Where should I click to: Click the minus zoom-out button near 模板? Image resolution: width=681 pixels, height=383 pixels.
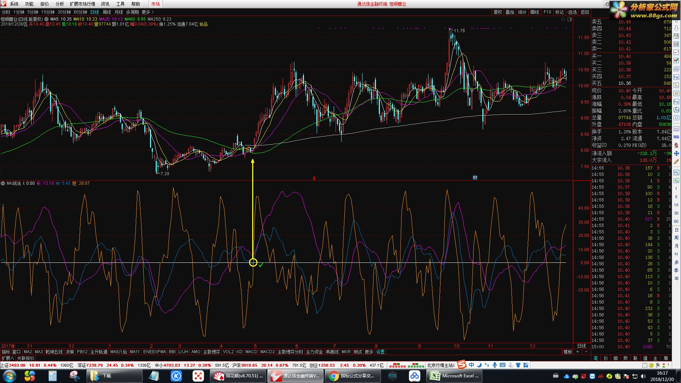pyautogui.click(x=586, y=352)
